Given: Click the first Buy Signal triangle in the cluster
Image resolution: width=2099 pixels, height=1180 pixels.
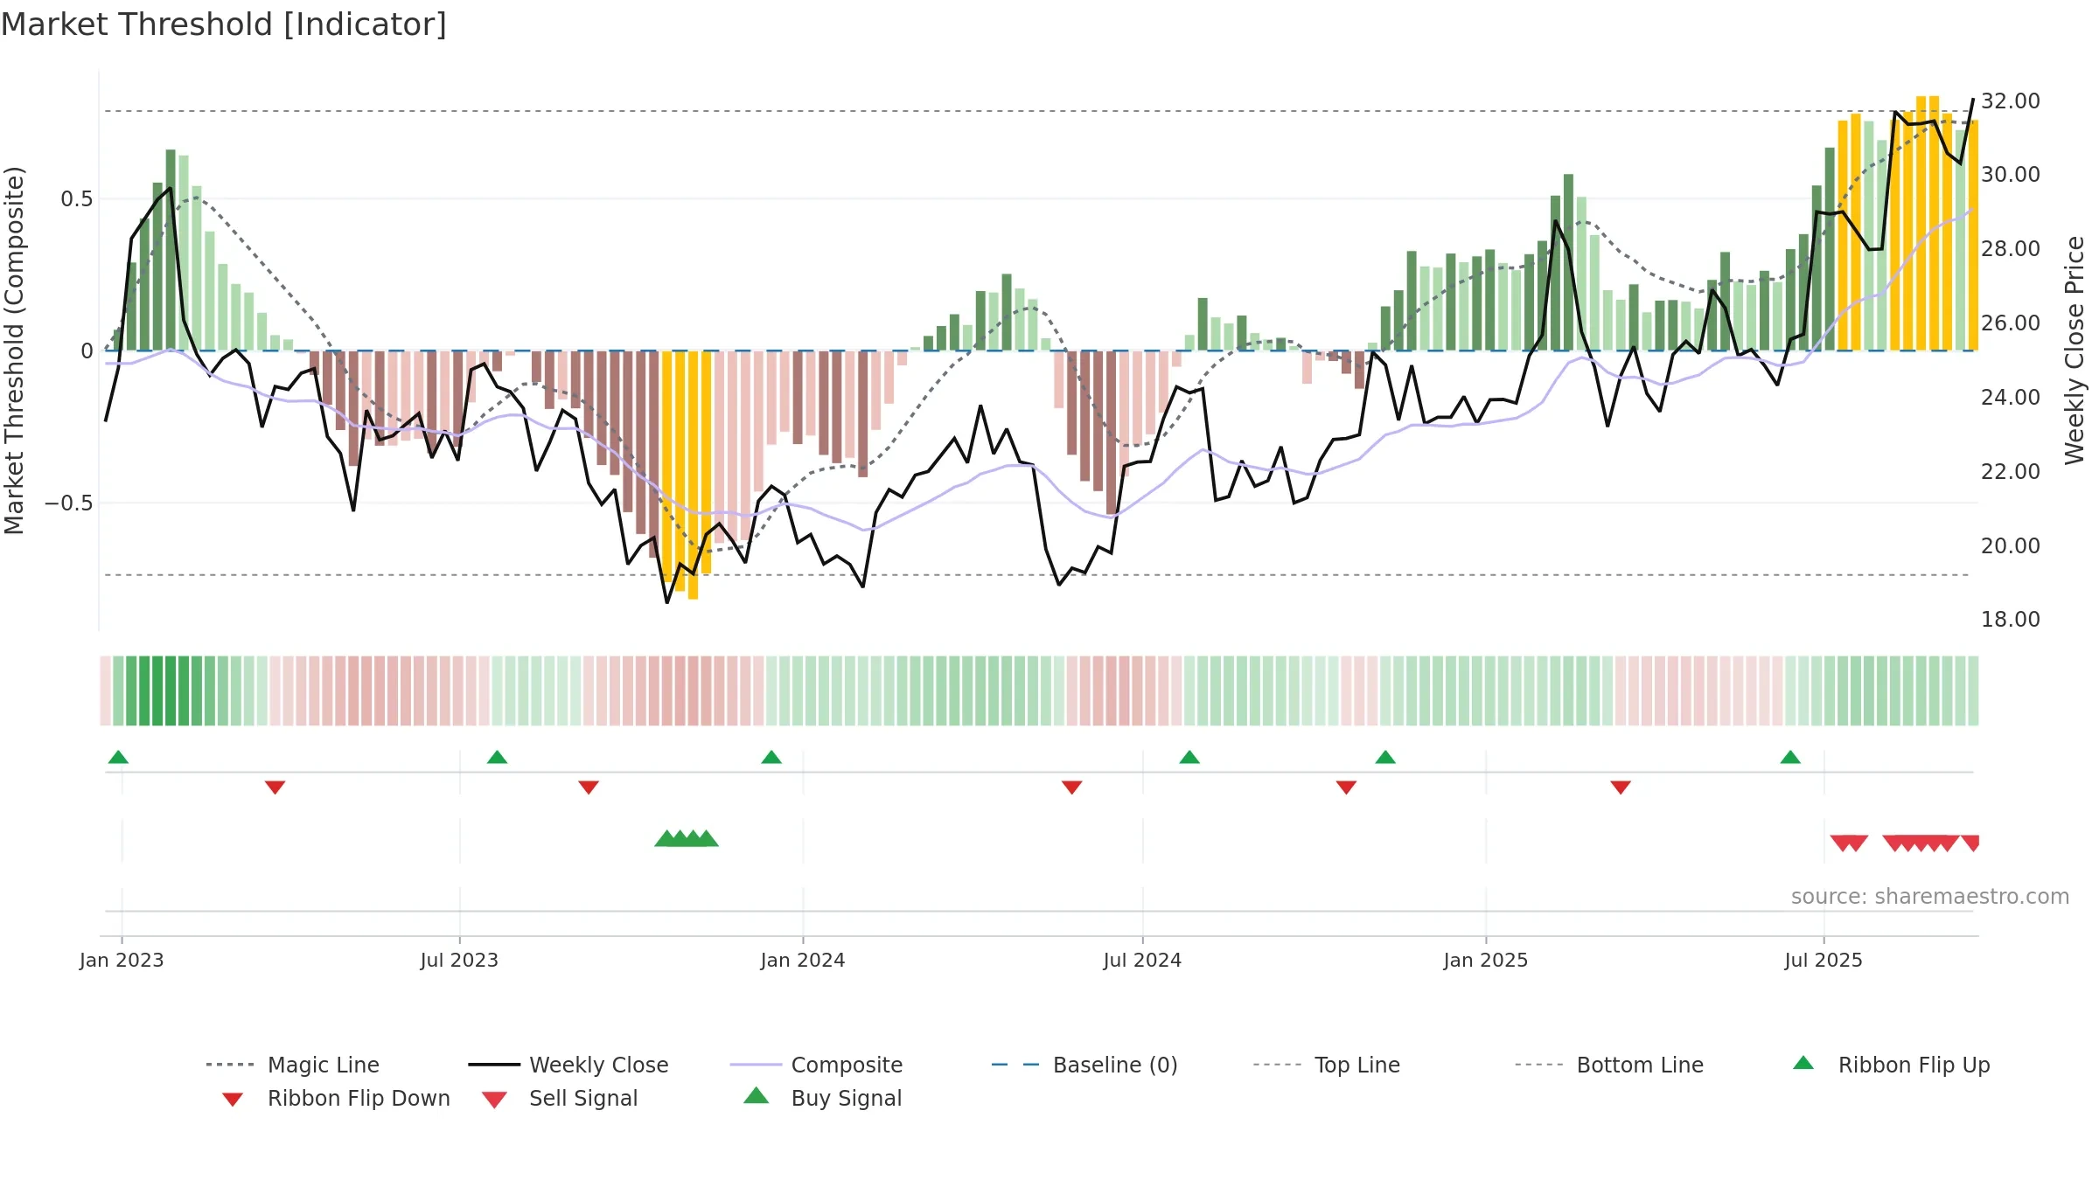Looking at the screenshot, I should point(666,838).
